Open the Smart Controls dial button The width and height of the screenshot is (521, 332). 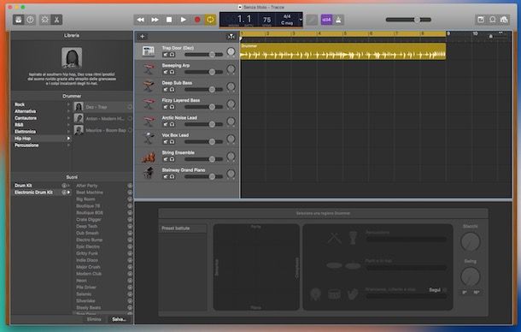point(45,20)
